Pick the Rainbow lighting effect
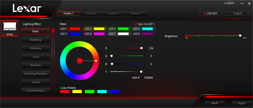The width and height of the screenshot is (253, 108). pyautogui.click(x=35, y=65)
